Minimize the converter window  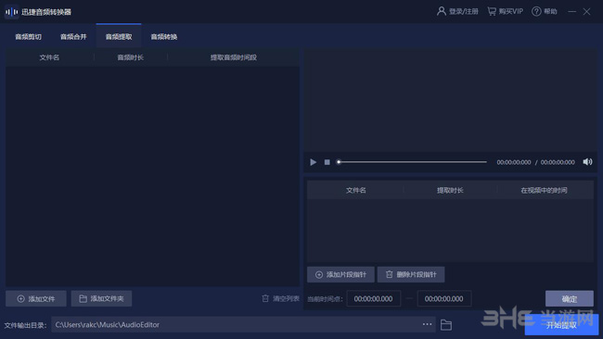click(572, 11)
